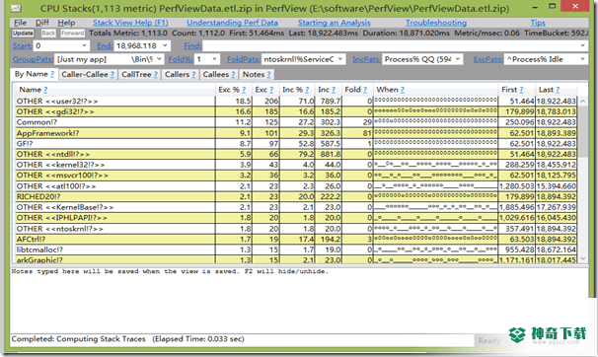Expand the FoldPats dropdown
This screenshot has width=598, height=357.
tap(340, 59)
